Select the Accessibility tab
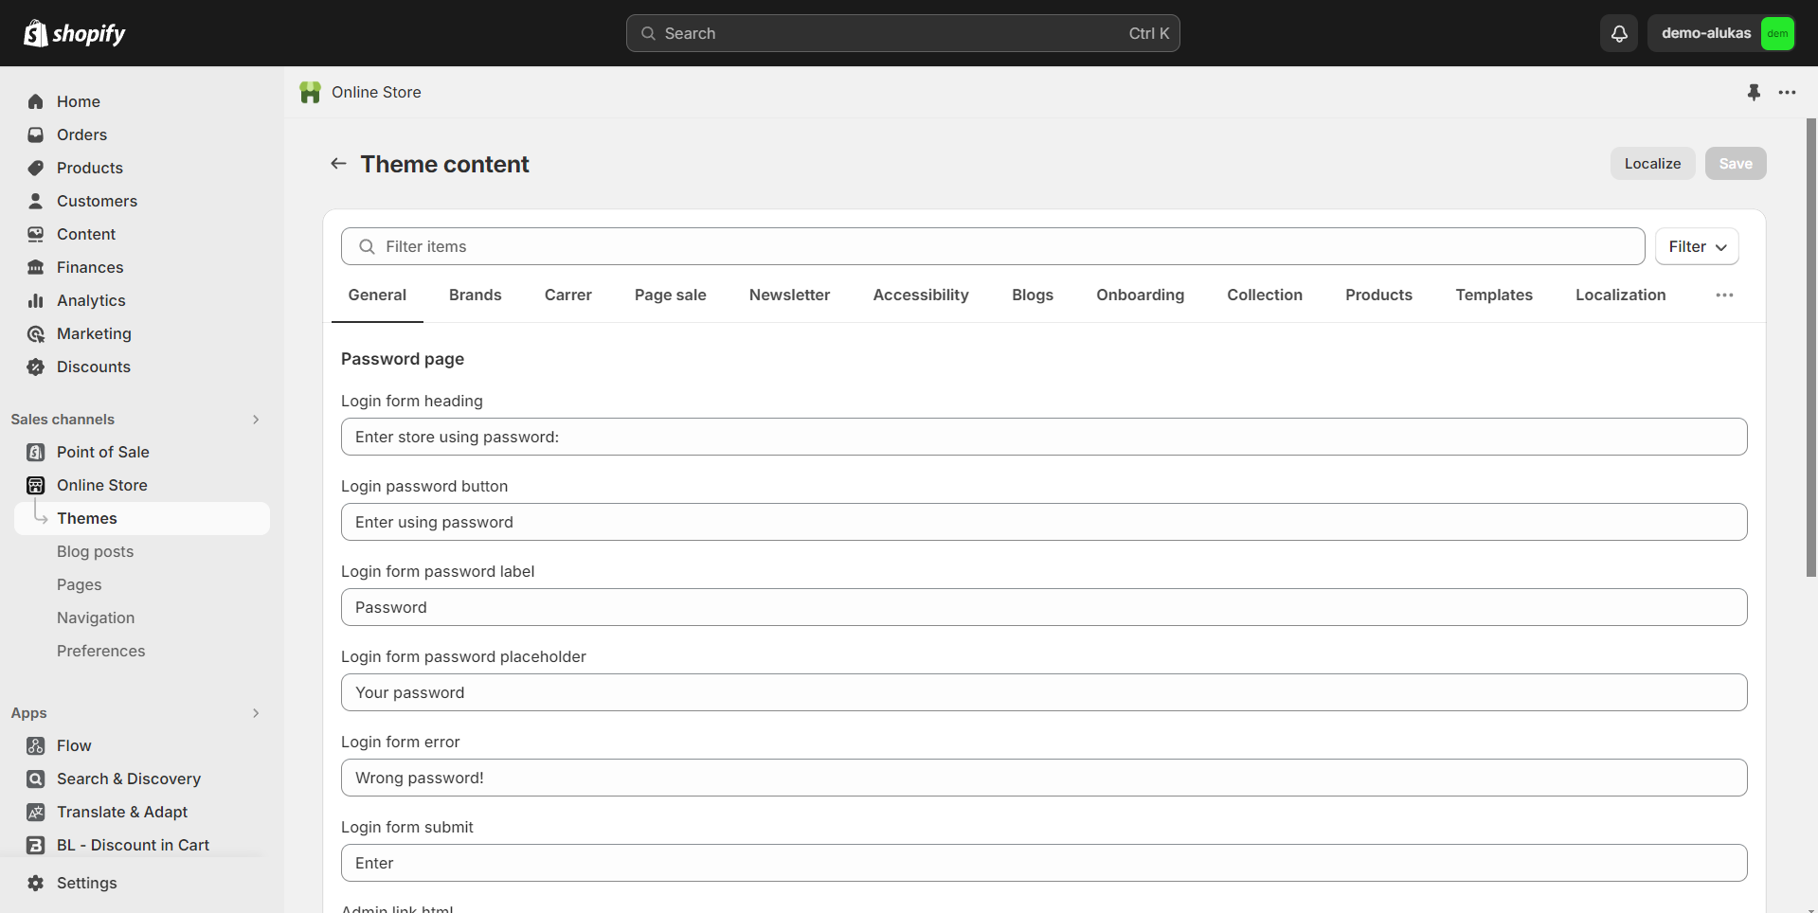1818x913 pixels. [x=920, y=295]
